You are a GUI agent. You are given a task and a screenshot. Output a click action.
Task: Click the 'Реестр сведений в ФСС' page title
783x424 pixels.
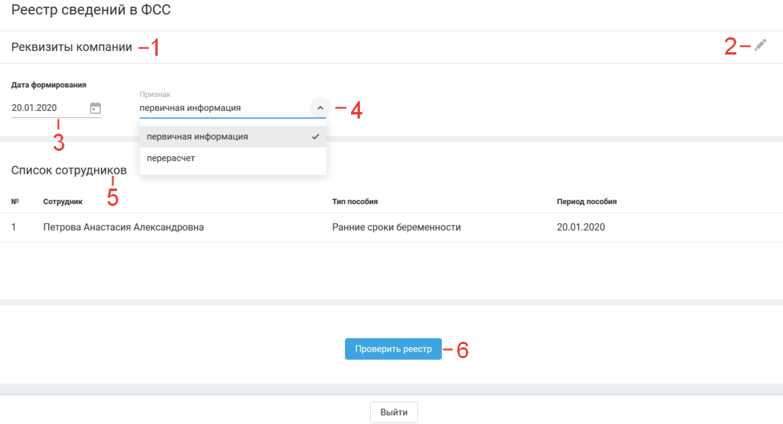click(x=91, y=10)
